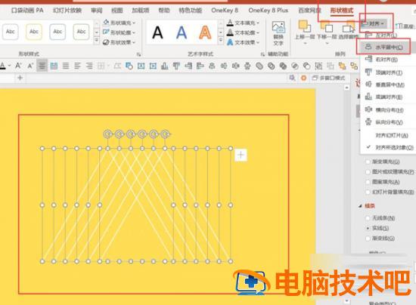The width and height of the screenshot is (416, 305).
Task: Open the Text Fill (文本填充) dropdown
Action: (x=243, y=23)
